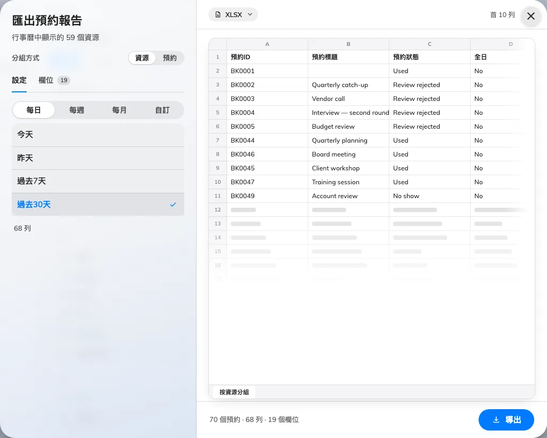This screenshot has width=547, height=438.
Task: Click cell BK0004
Action: (267, 113)
